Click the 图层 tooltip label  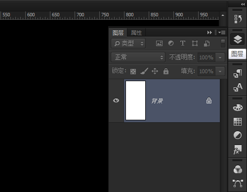(x=237, y=54)
